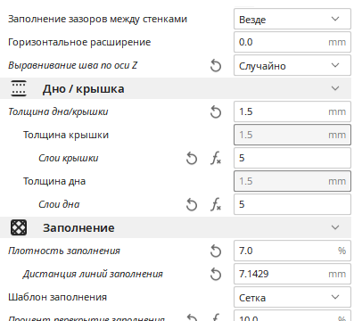
Task: Reset Выравнивание шва по оси Z setting
Action: click(216, 66)
